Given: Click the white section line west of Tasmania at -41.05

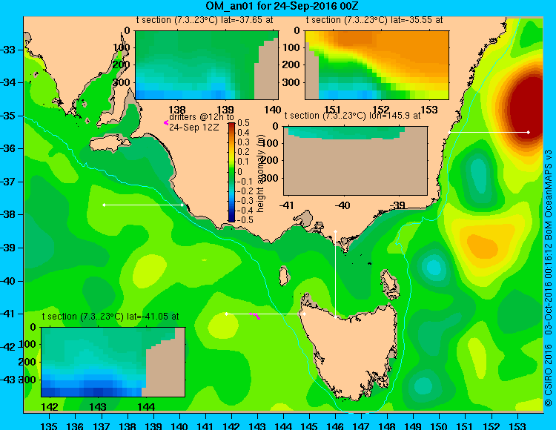Looking at the screenshot, I should (265, 314).
